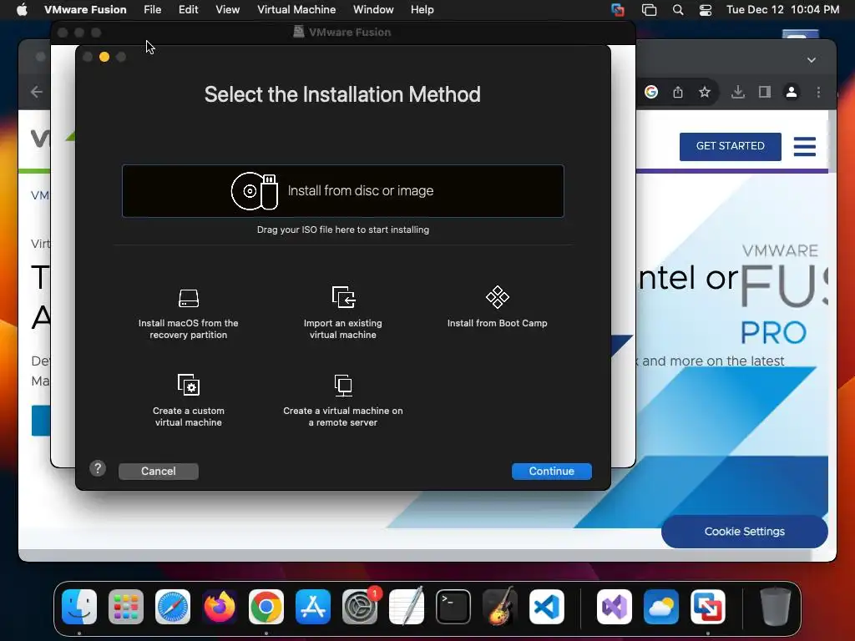
Task: Open GarageBand from the Dock
Action: 500,607
